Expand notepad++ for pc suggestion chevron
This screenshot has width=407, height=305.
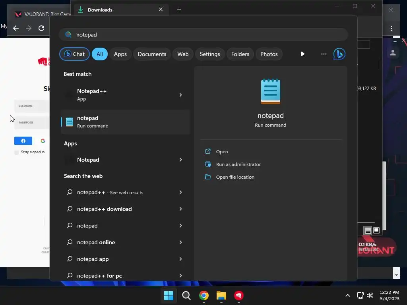click(181, 276)
